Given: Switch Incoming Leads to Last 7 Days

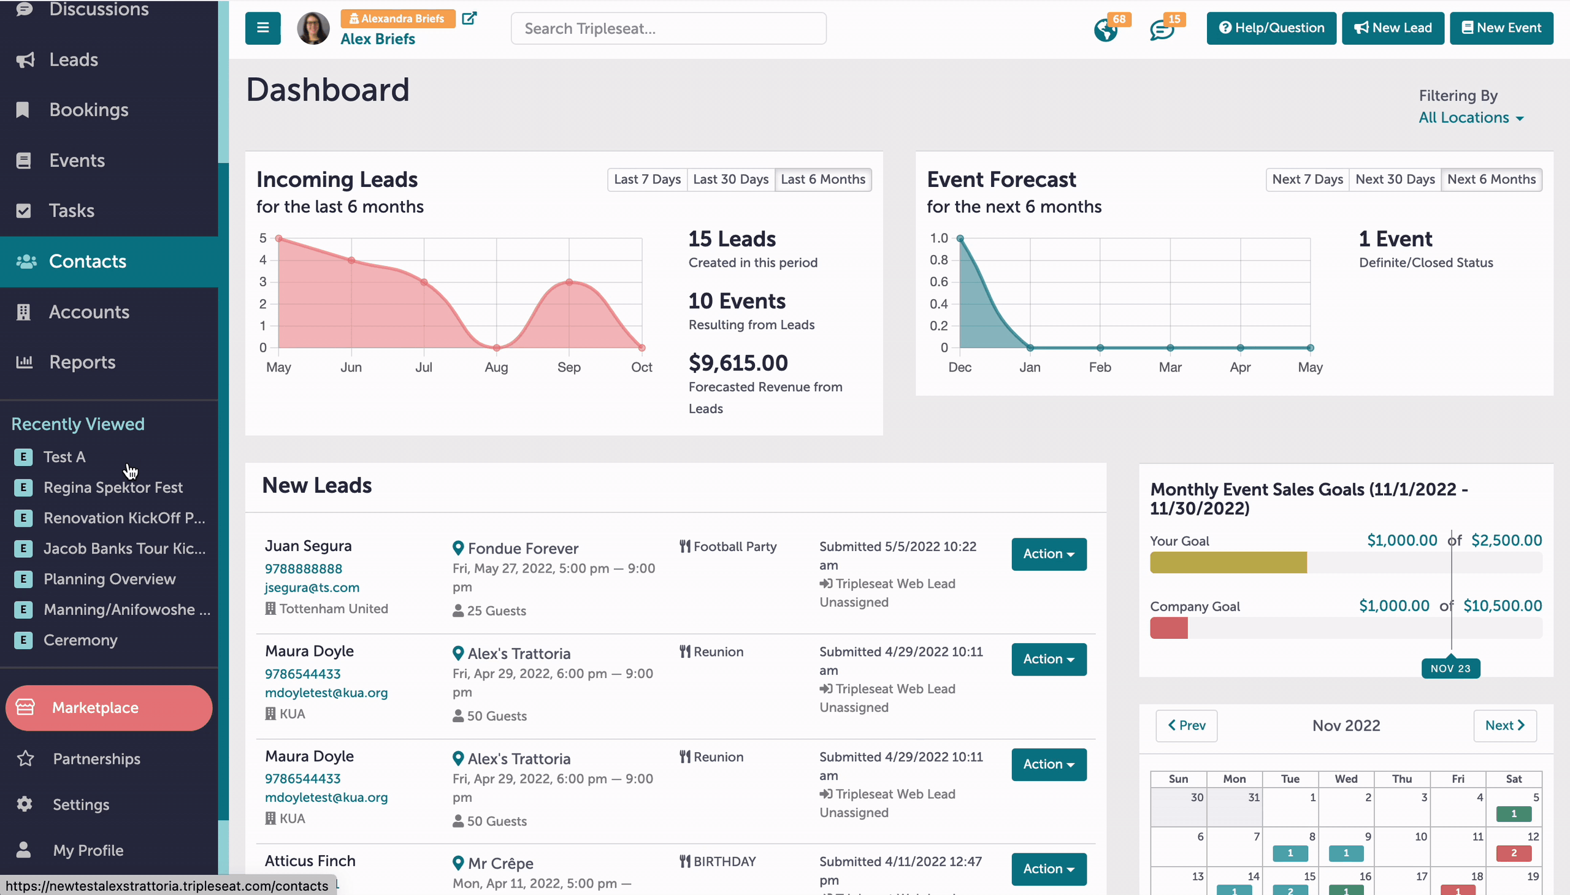Looking at the screenshot, I should point(647,180).
